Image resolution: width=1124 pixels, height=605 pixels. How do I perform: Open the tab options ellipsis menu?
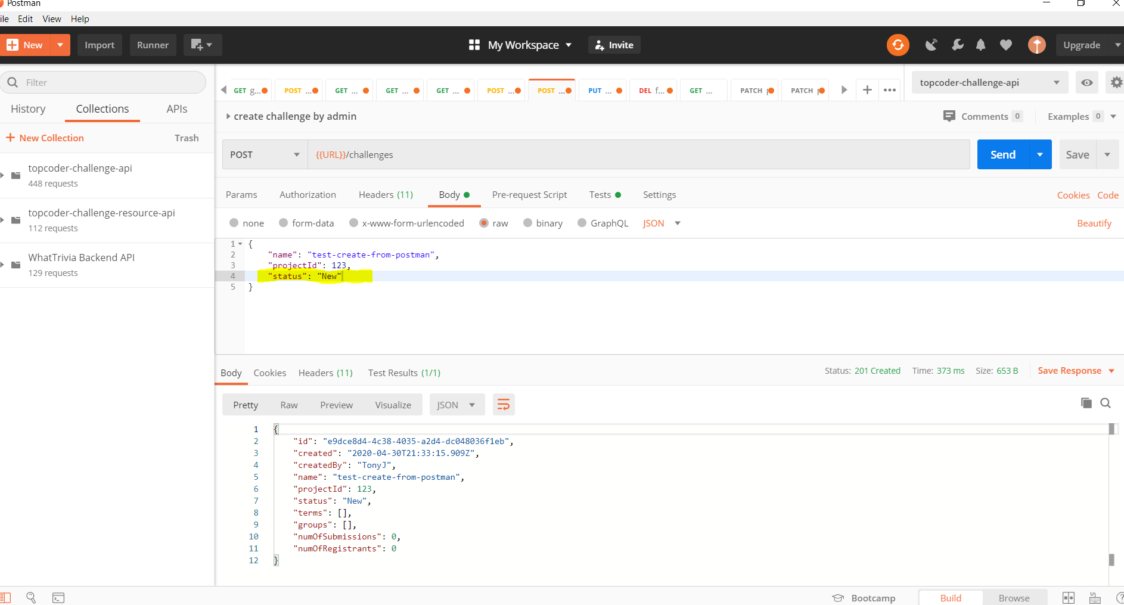point(890,90)
